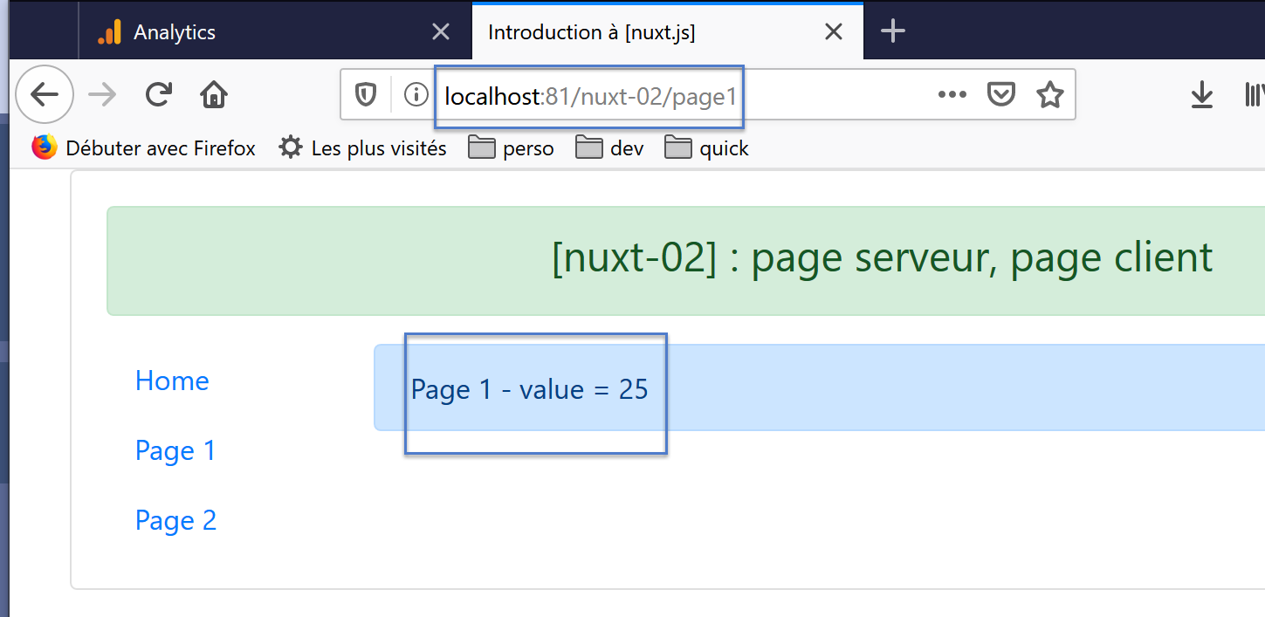The height and width of the screenshot is (617, 1265).
Task: Expand the dev bookmarks folder
Action: coord(610,148)
